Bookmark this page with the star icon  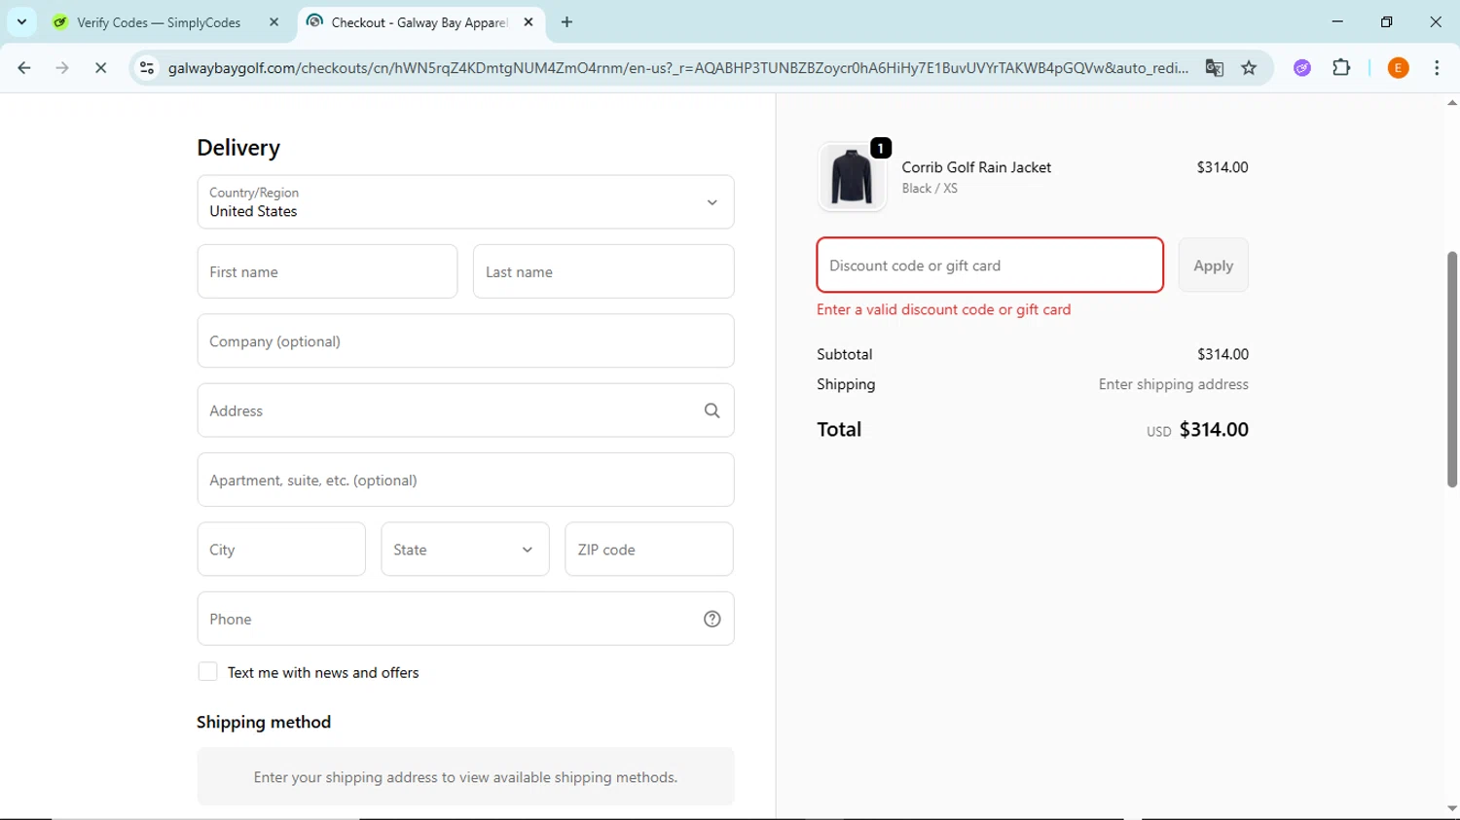[1249, 68]
